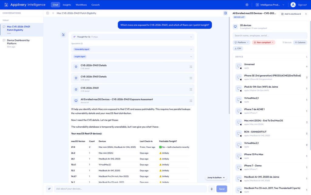
Task: Open All Enrolled macOS Devices Exposure Assessment card
Action: (x=133, y=101)
